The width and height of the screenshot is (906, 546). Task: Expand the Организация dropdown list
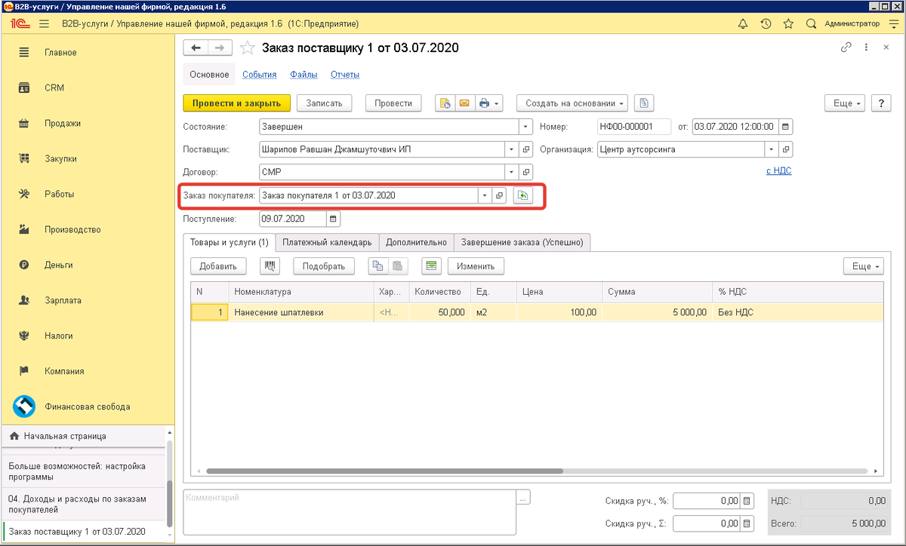click(x=771, y=149)
